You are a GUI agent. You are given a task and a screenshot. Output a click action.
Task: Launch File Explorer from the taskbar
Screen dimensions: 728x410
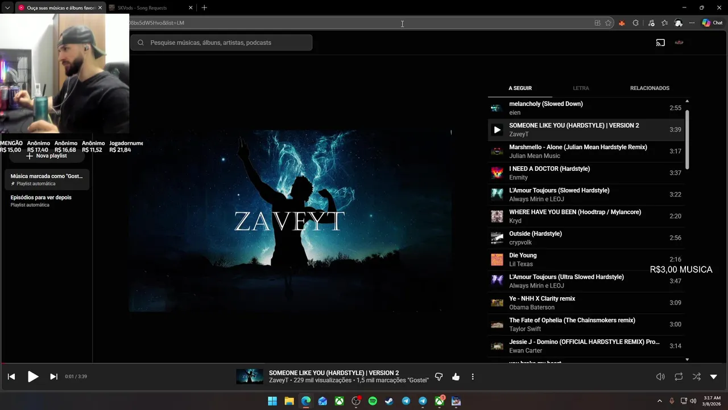(x=289, y=401)
